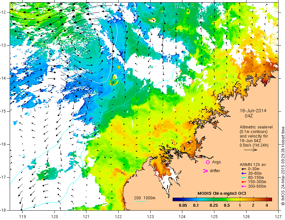Click longitude axis label 126
285x220 pixels.
point(246,216)
